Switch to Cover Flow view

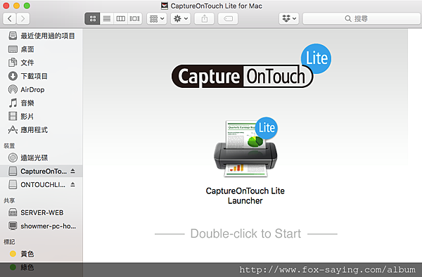coord(134,18)
